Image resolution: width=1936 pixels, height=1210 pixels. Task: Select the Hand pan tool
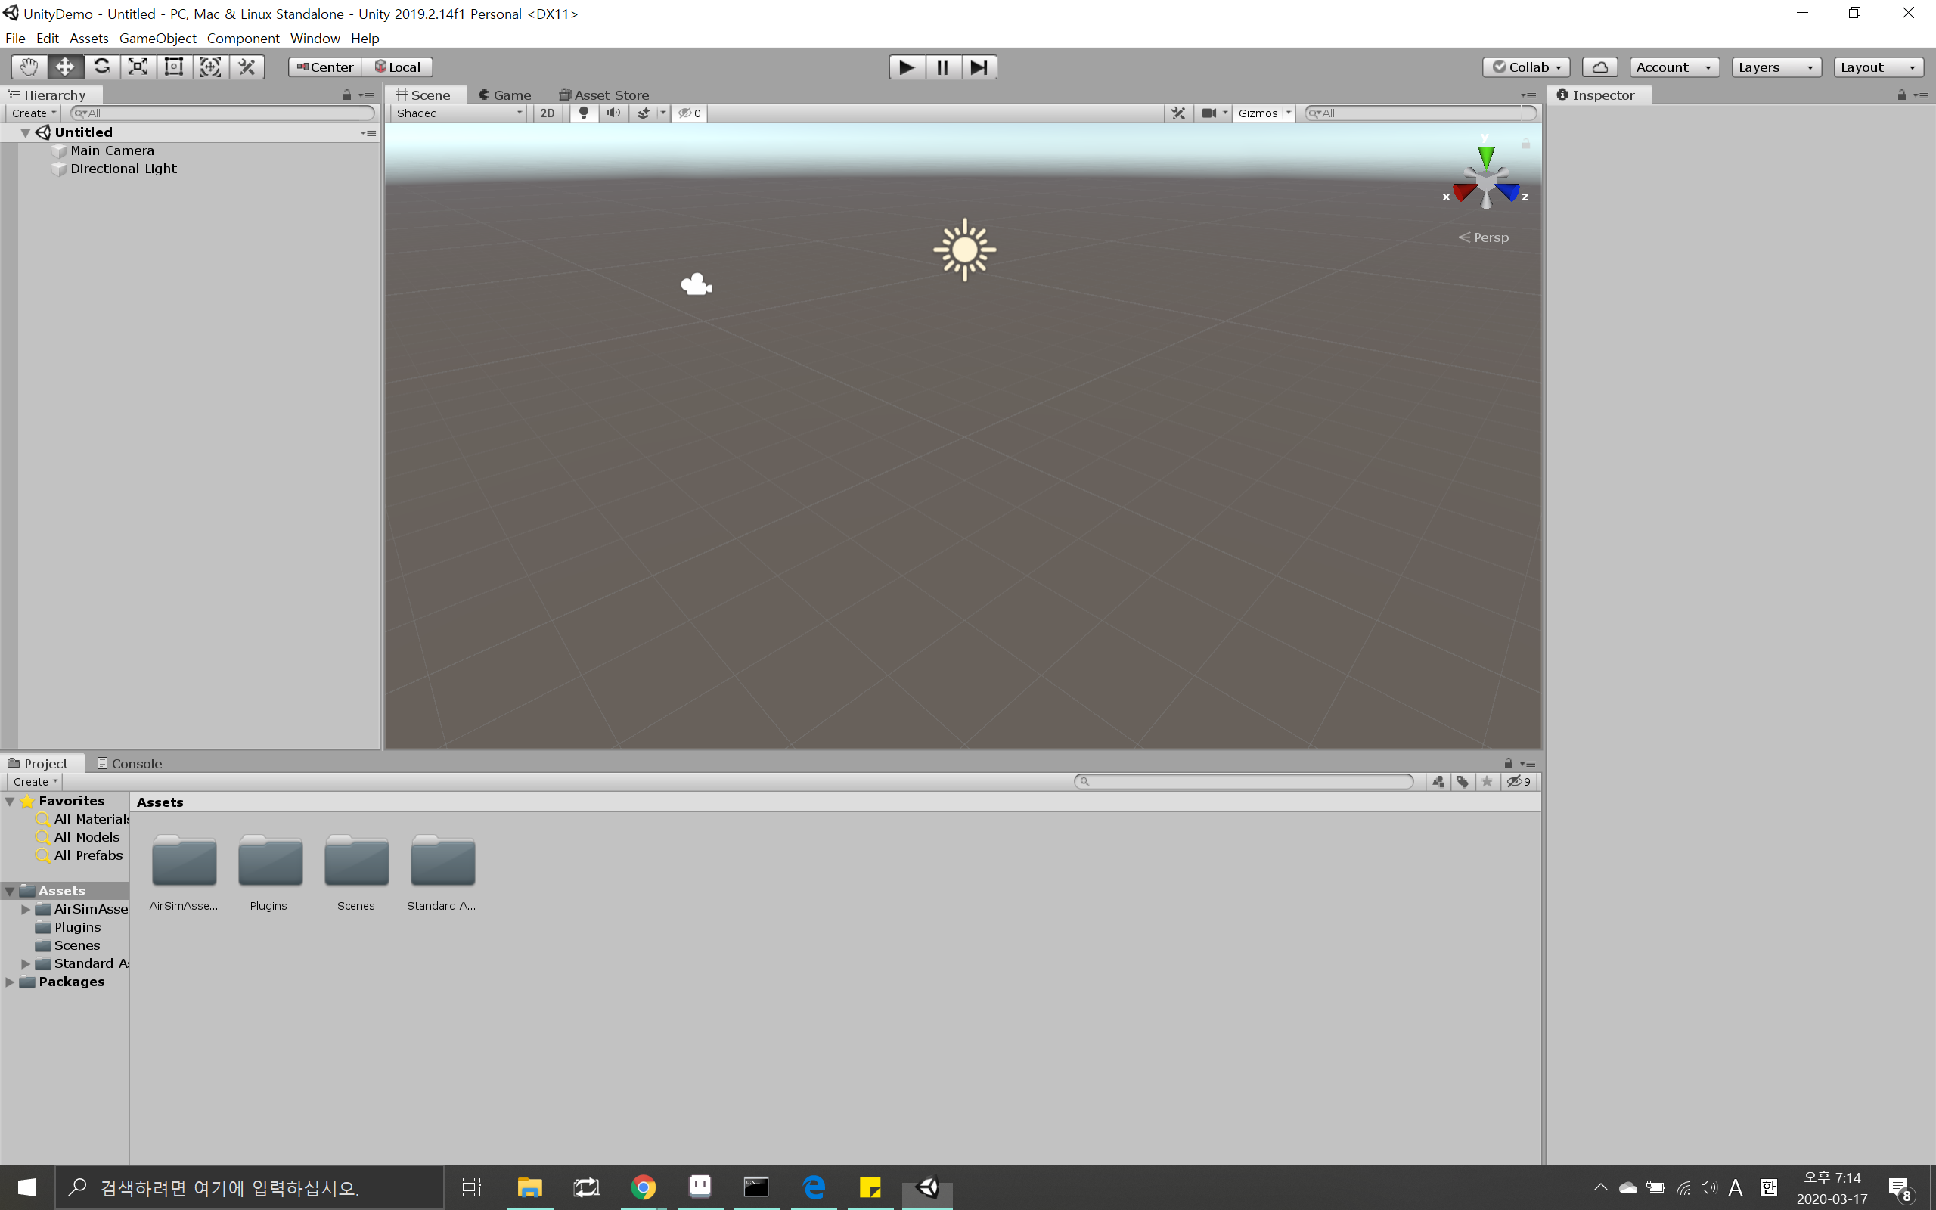click(x=28, y=67)
